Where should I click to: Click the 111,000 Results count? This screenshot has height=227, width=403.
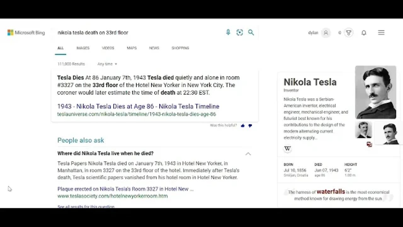pyautogui.click(x=71, y=64)
